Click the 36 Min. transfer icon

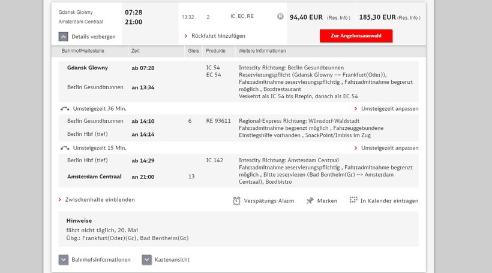click(x=65, y=109)
